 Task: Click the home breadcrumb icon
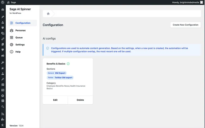[48, 14]
